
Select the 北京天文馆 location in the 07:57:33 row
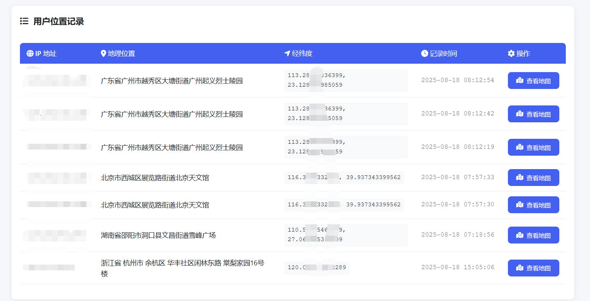click(155, 178)
